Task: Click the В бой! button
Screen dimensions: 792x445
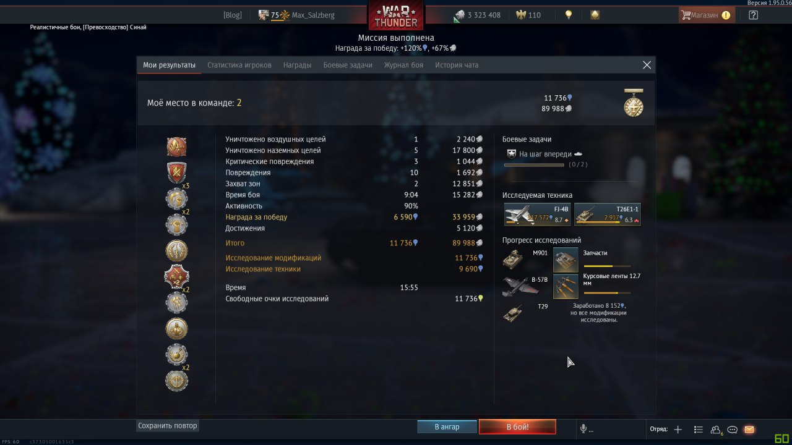Action: tap(517, 427)
